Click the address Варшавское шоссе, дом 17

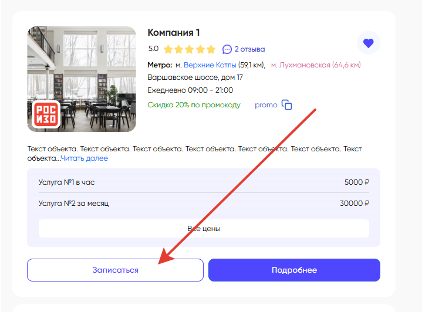click(x=195, y=77)
